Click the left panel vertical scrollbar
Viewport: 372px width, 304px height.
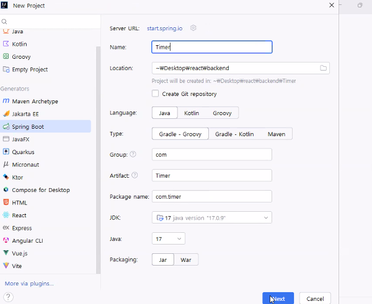pos(98,160)
